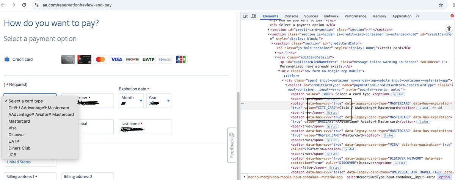Click the 'option' breadcrumb in DevTools

pos(444,177)
